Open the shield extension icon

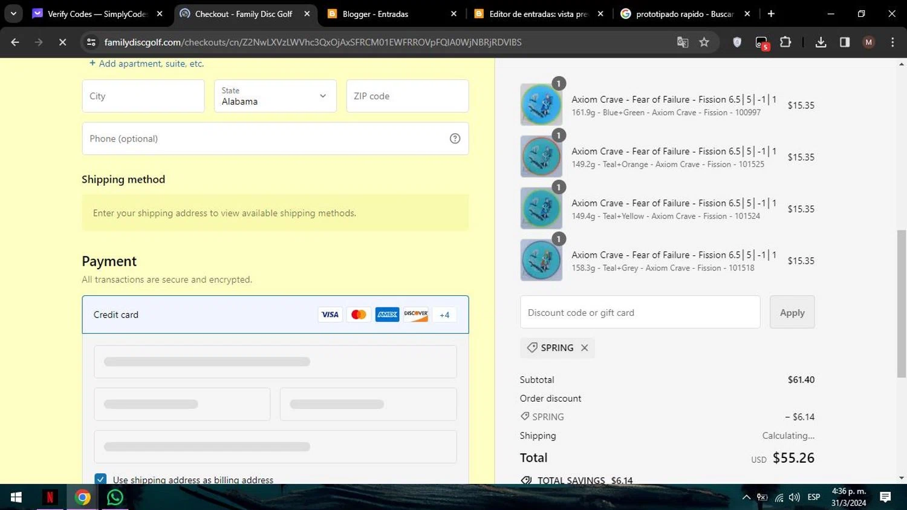point(737,42)
